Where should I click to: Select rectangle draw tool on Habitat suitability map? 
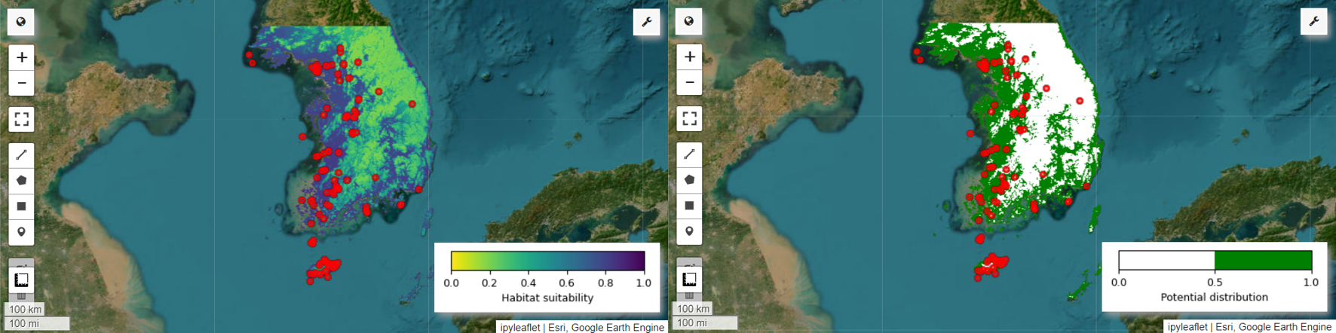pos(21,206)
